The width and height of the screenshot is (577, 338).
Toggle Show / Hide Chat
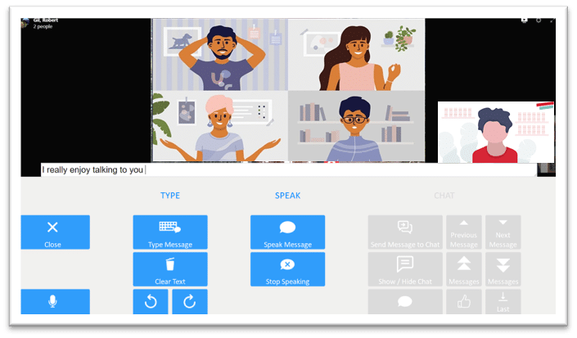coord(405,268)
